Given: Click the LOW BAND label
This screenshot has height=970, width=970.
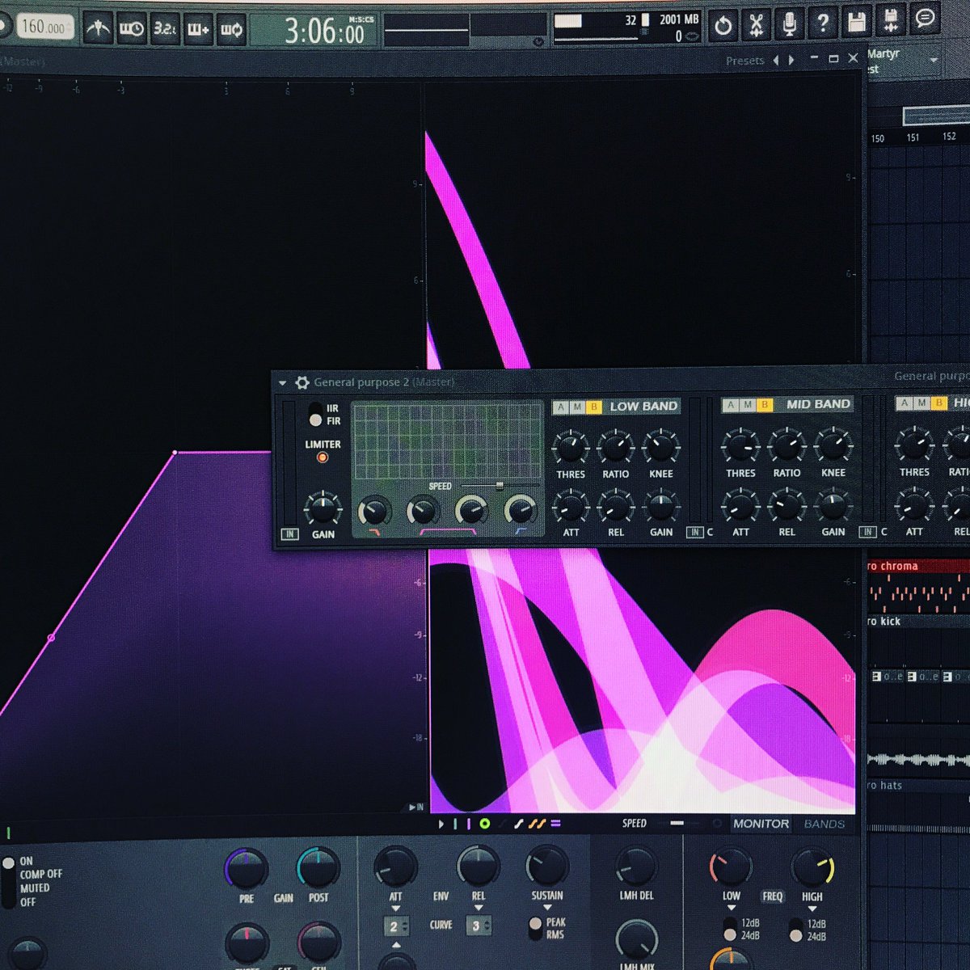Looking at the screenshot, I should tap(643, 406).
